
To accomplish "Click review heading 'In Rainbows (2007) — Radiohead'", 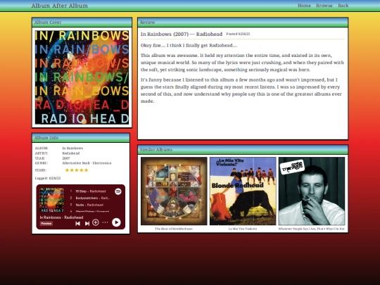I will [182, 34].
